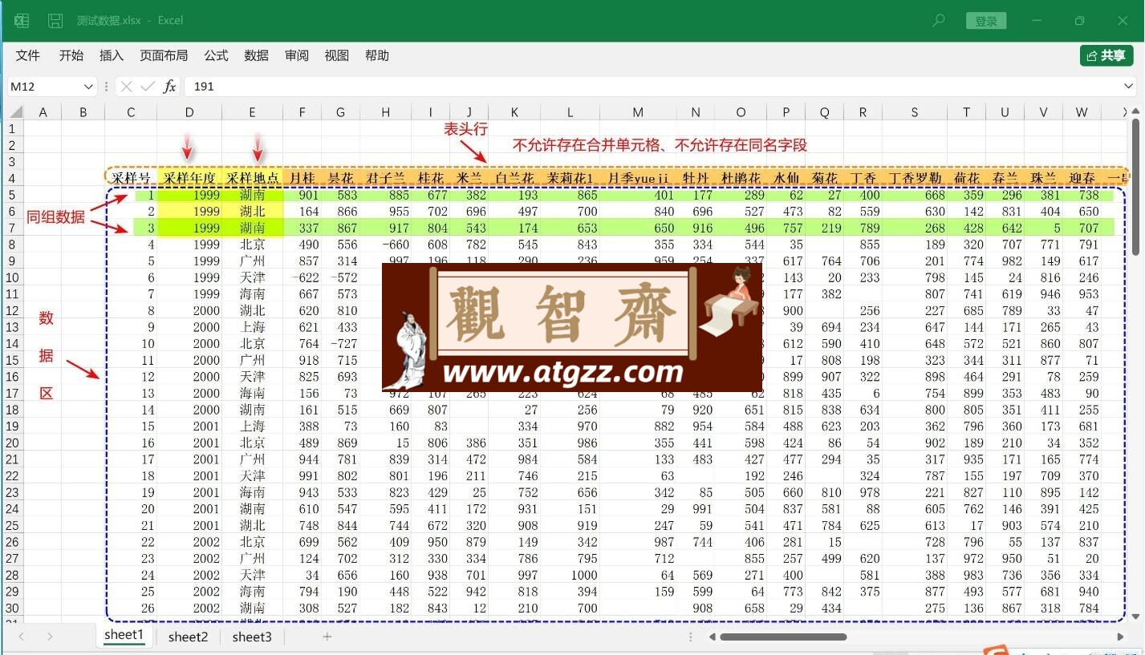Open the 文件 menu
This screenshot has height=655, width=1145.
point(28,55)
